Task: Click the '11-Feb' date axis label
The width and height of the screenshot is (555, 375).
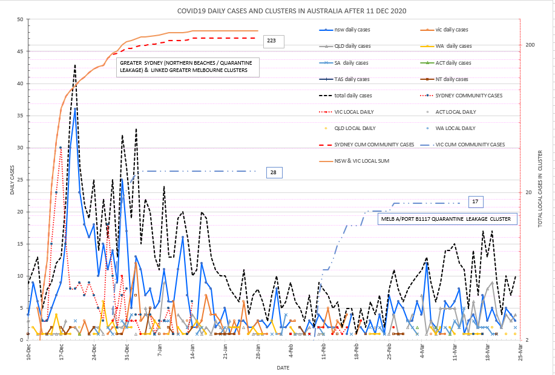Action: click(x=324, y=352)
